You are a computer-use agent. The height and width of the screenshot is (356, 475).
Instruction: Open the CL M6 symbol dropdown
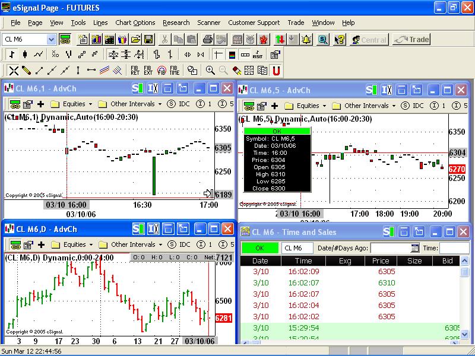coord(51,39)
